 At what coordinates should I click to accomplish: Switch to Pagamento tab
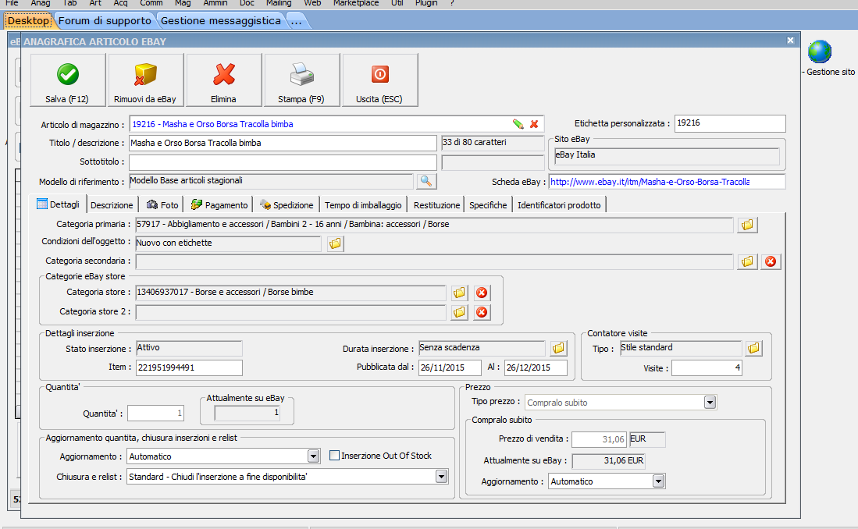click(x=219, y=205)
